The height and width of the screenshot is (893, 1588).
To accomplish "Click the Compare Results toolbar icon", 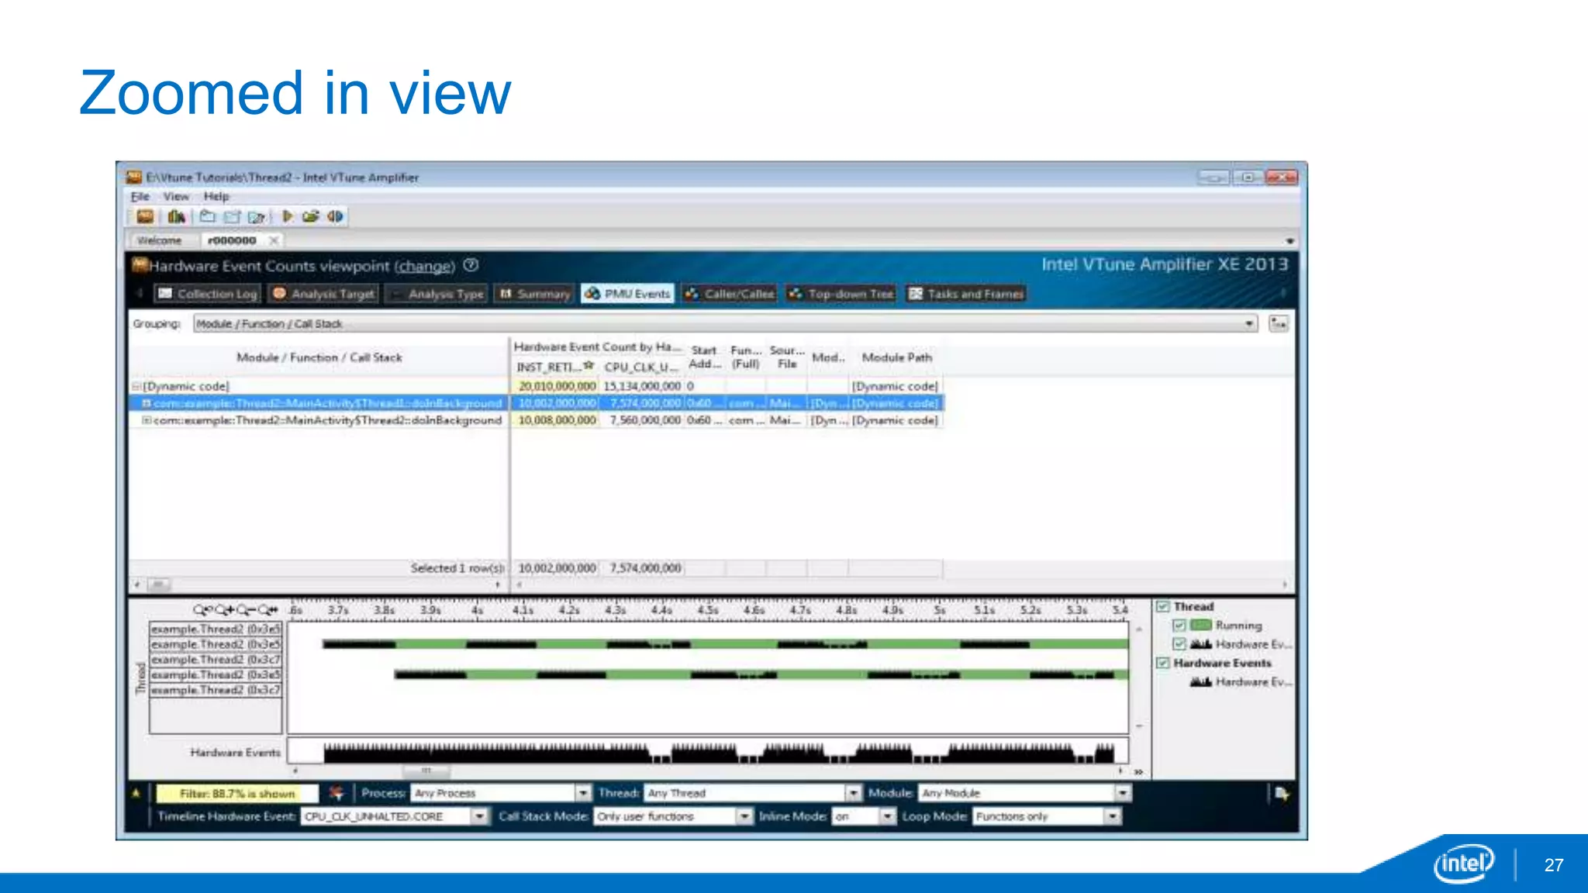I will coord(335,216).
